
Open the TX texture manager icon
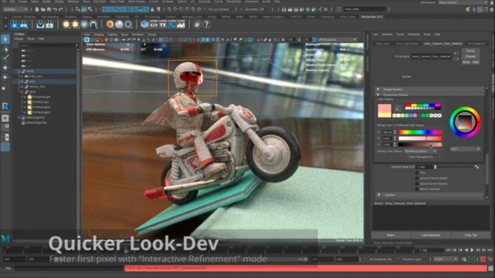(x=162, y=24)
